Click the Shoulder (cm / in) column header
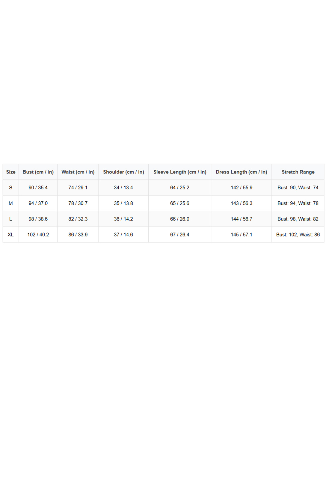 123,172
